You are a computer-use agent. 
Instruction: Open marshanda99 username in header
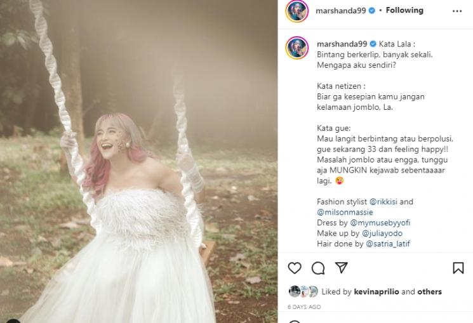tap(340, 11)
